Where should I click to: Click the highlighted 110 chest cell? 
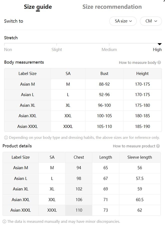click(x=79, y=210)
